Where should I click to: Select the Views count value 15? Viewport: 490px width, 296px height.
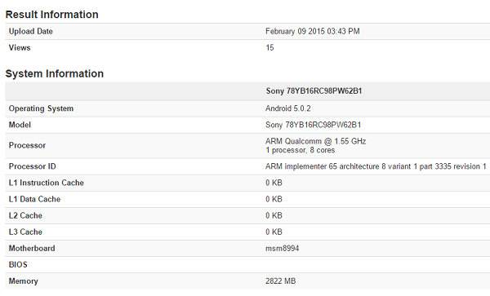tap(269, 48)
